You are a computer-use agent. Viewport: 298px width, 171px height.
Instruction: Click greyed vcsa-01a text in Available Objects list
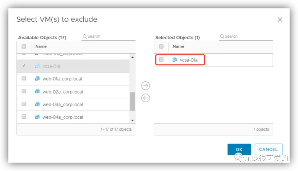pos(51,66)
